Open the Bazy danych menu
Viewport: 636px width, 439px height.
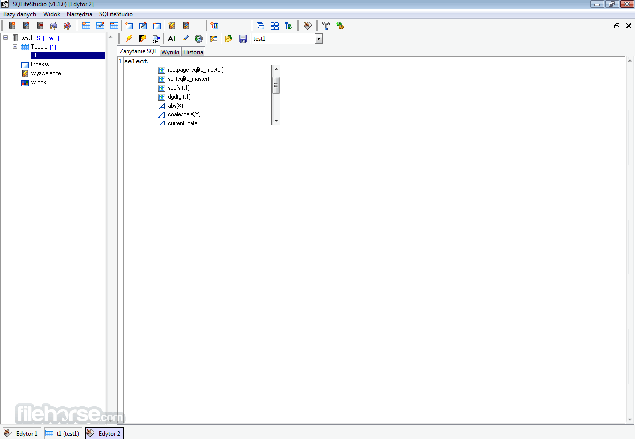click(x=19, y=14)
